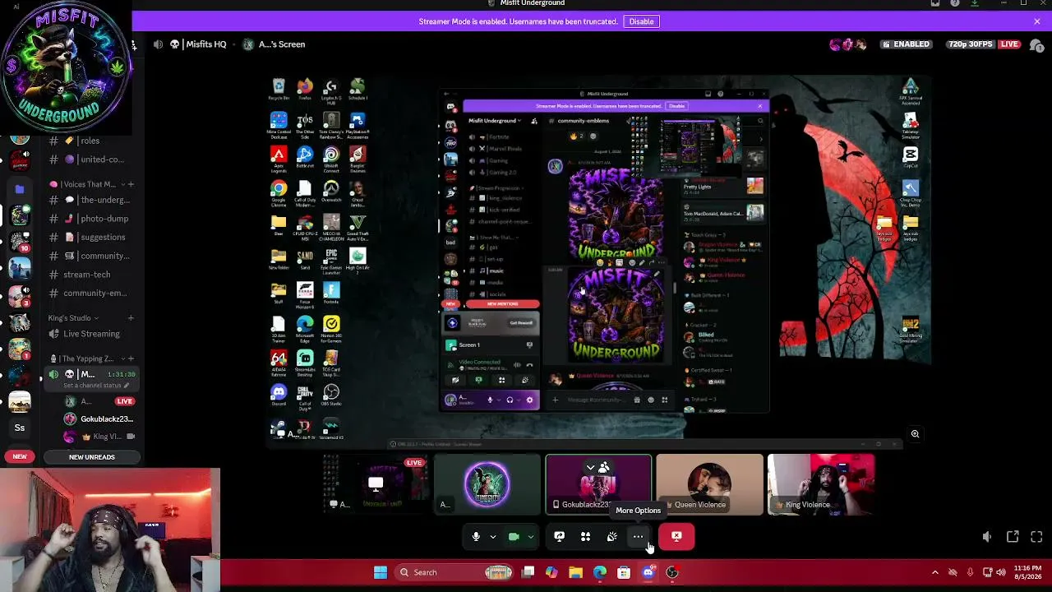Create channel in The Yapping Z... category
The image size is (1052, 592).
131,358
